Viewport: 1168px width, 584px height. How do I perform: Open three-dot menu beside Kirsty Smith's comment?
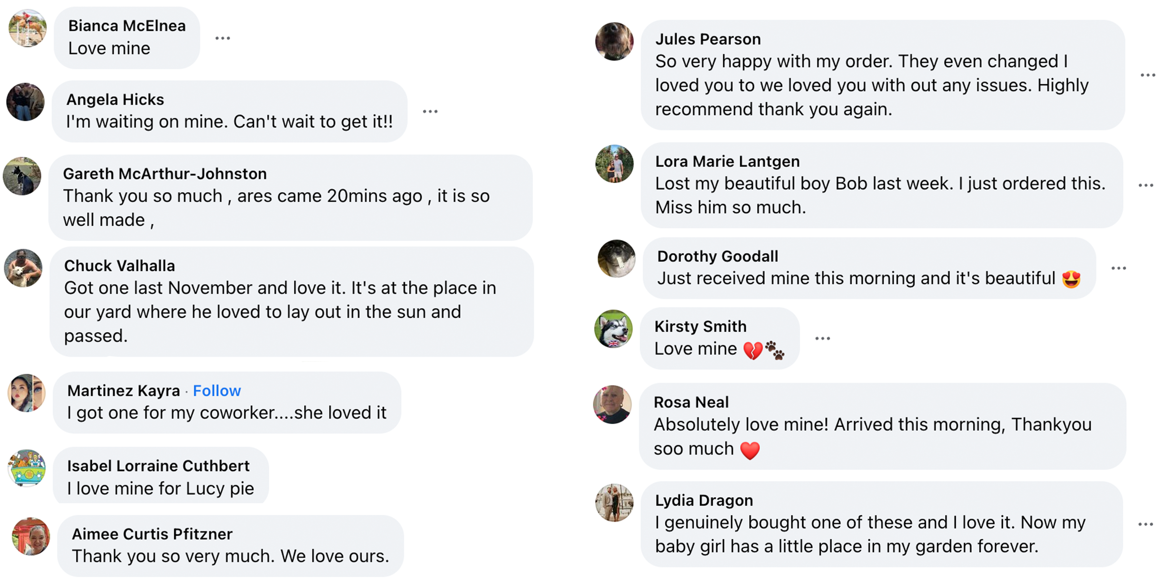tap(822, 338)
